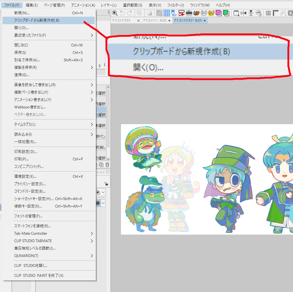Open the レイヤー(L) menu
This screenshot has height=292, width=293.
click(109, 5)
